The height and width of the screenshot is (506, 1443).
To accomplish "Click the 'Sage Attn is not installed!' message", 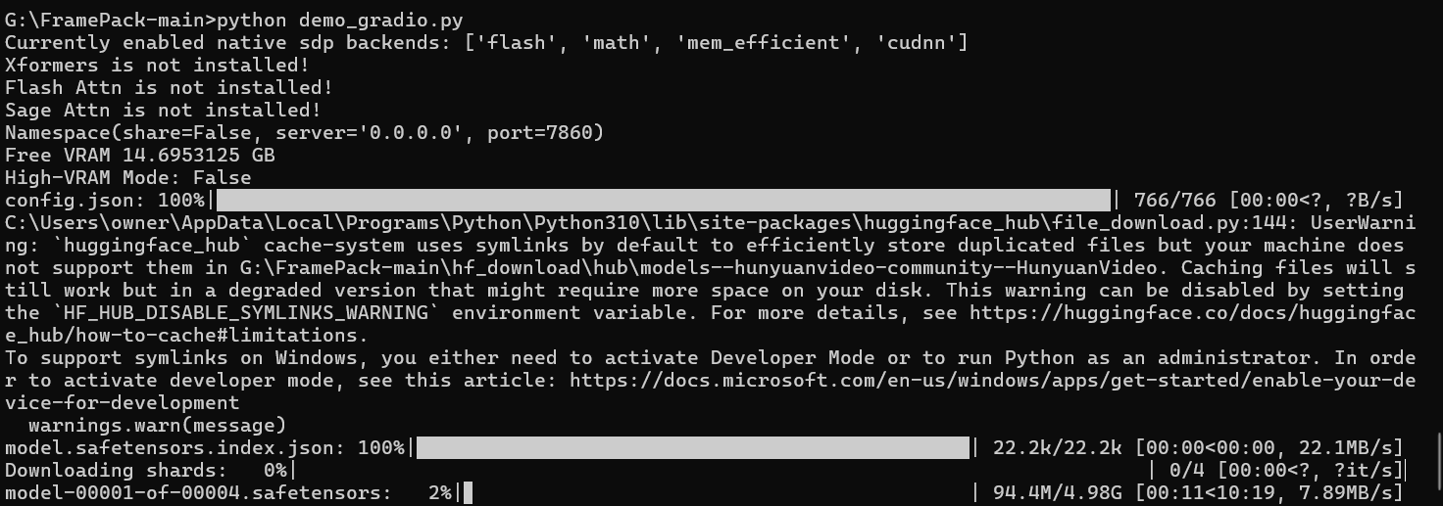I will pyautogui.click(x=163, y=111).
